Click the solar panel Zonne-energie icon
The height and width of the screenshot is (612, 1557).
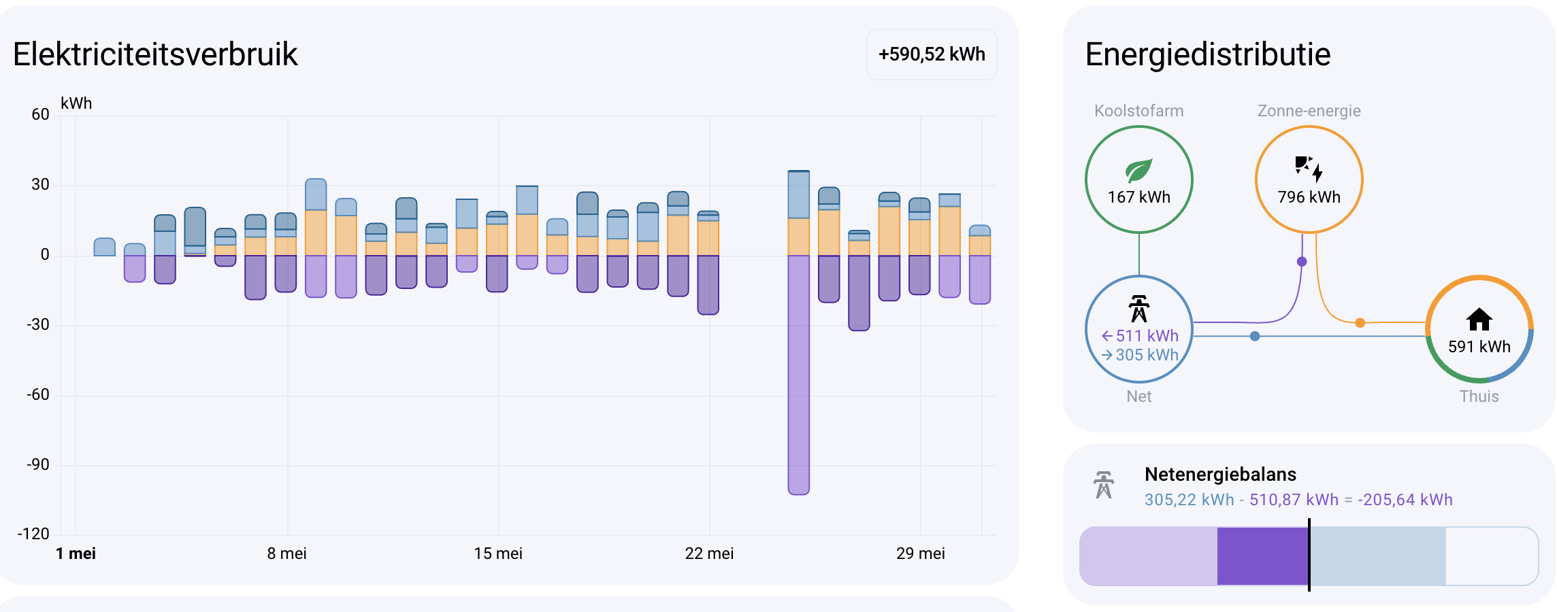[x=1309, y=169]
